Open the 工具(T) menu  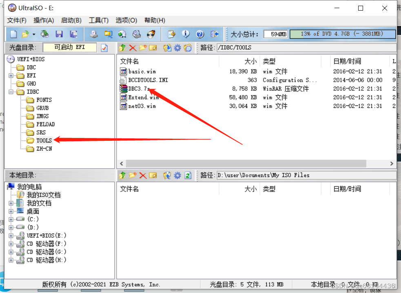click(98, 20)
